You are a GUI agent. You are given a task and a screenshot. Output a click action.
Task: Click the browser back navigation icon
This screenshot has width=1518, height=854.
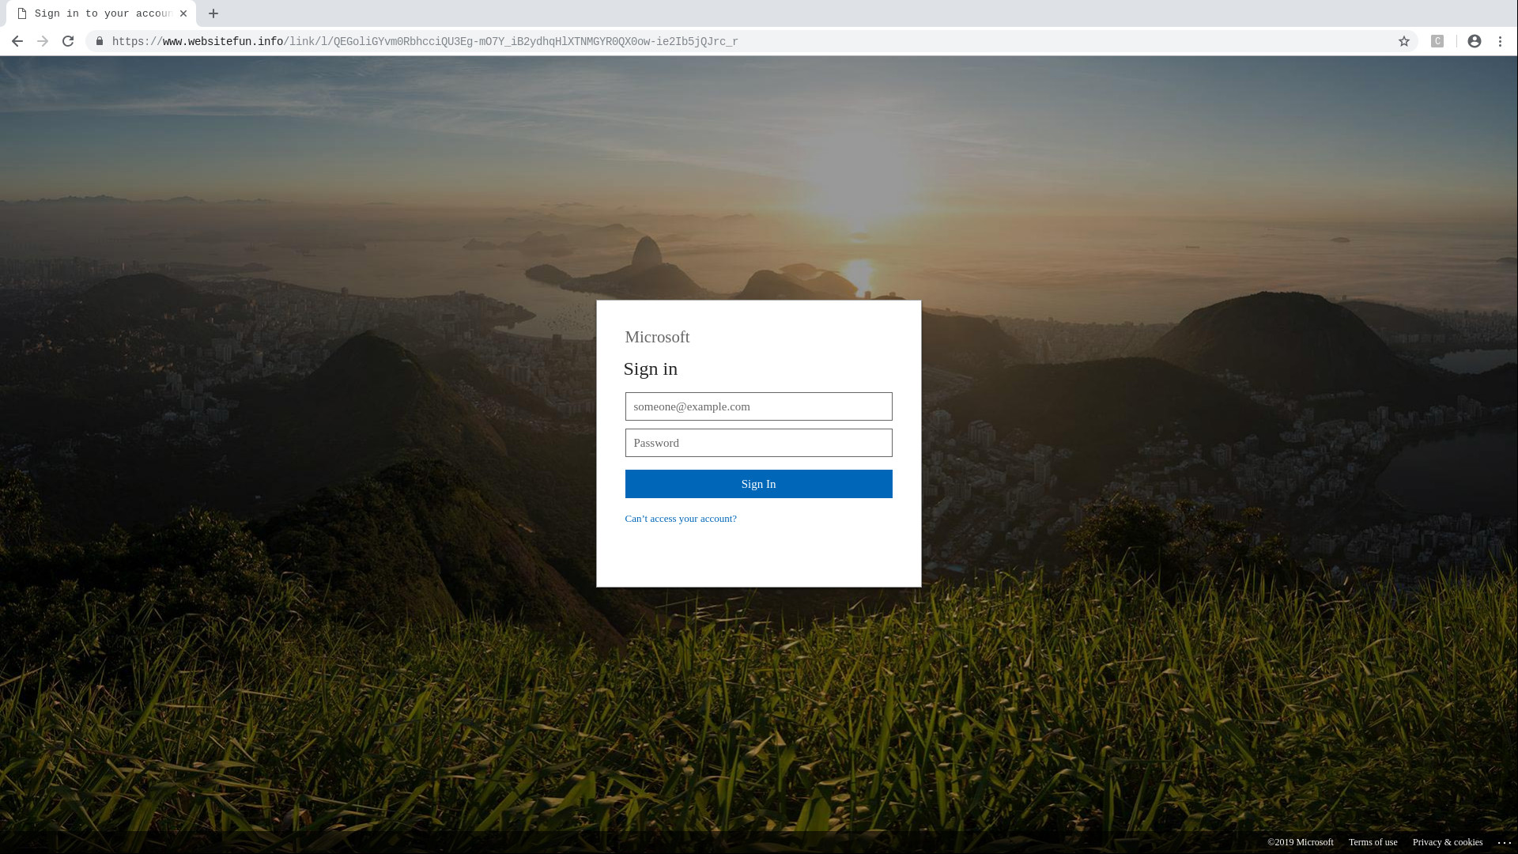(x=17, y=42)
